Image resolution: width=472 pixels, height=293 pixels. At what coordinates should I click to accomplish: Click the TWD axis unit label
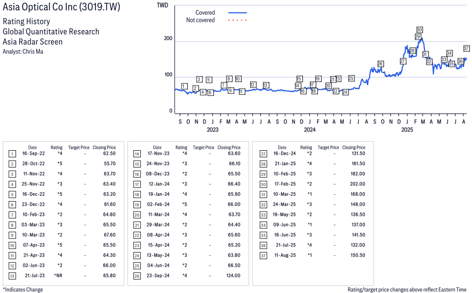[163, 5]
